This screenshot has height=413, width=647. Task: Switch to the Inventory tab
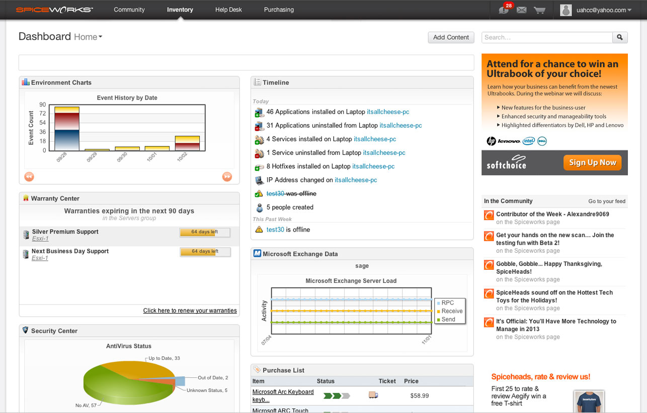point(180,9)
